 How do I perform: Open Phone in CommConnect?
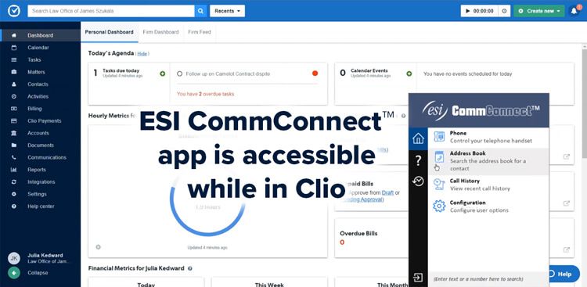coord(488,138)
